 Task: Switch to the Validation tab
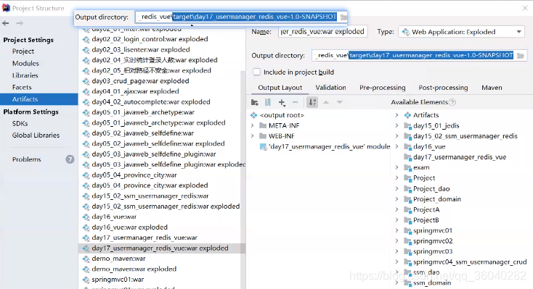click(330, 88)
